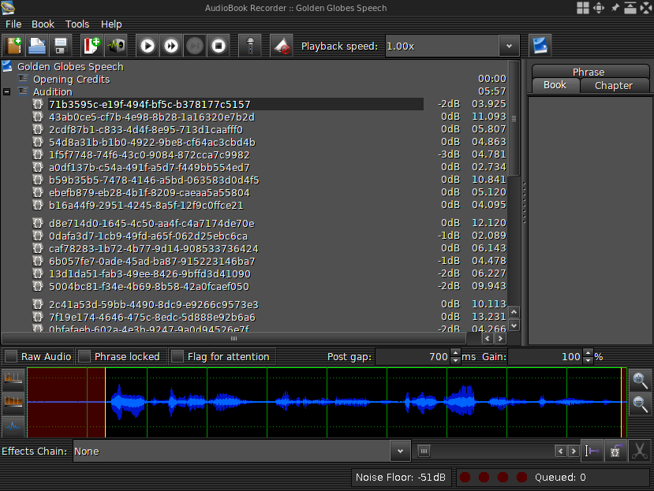Open the Help menu

[x=111, y=24]
